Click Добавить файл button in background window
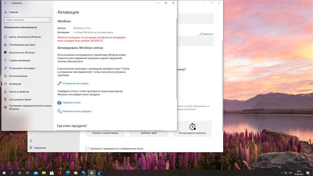This screenshot has width=313, height=176. point(149,133)
